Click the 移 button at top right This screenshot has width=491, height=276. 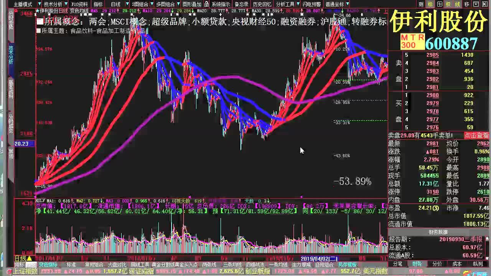[467, 4]
